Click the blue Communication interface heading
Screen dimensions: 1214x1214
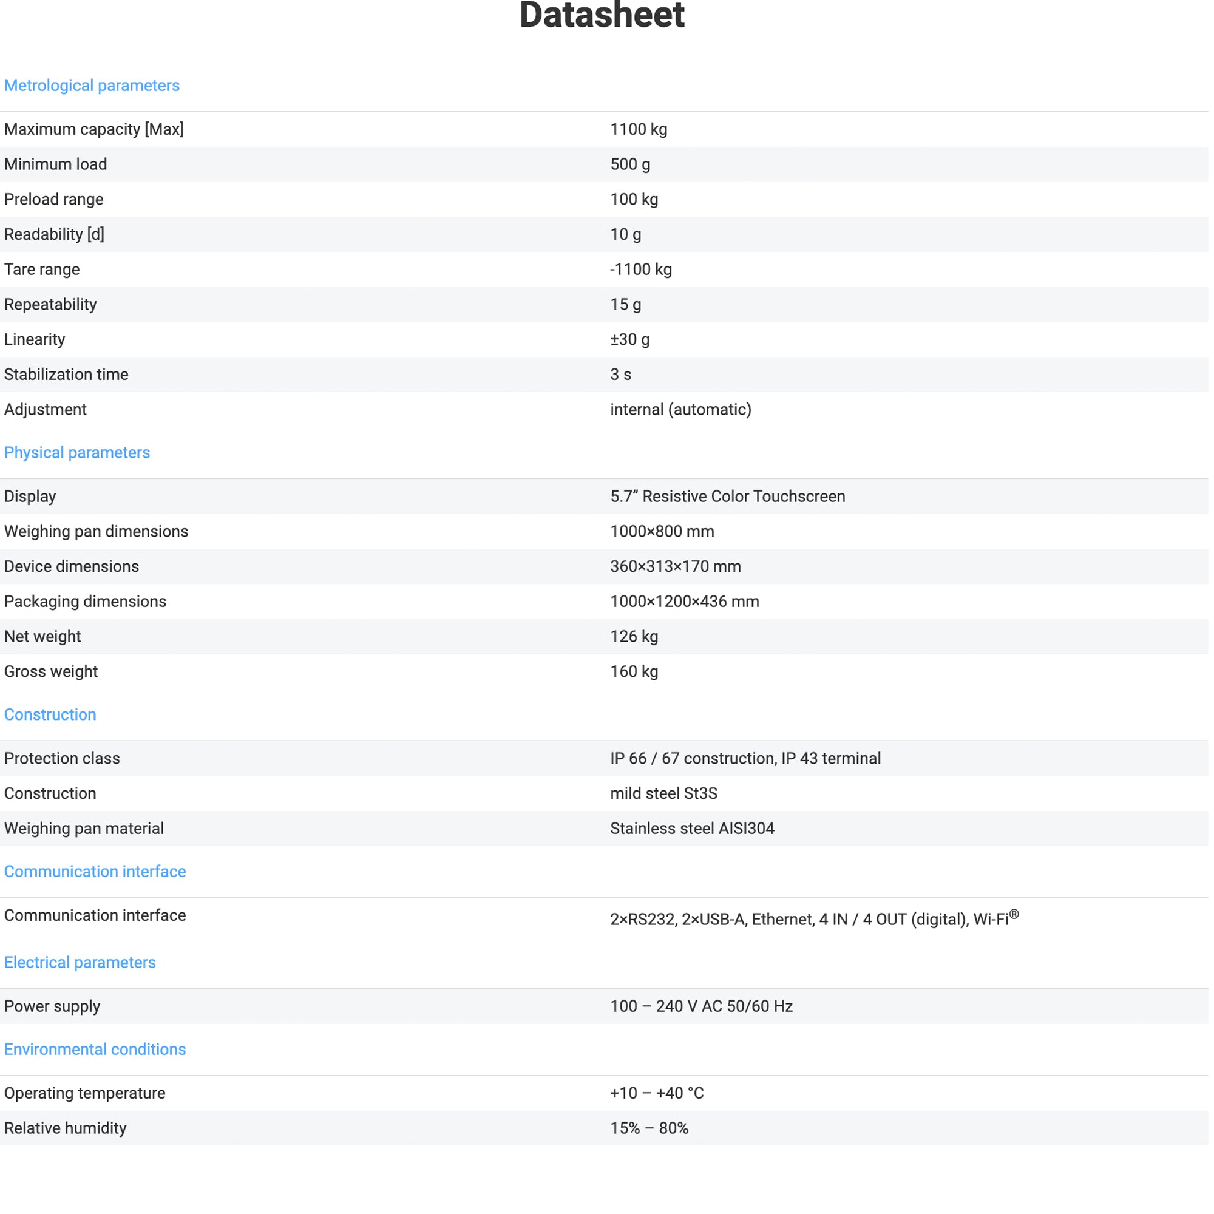(x=95, y=872)
